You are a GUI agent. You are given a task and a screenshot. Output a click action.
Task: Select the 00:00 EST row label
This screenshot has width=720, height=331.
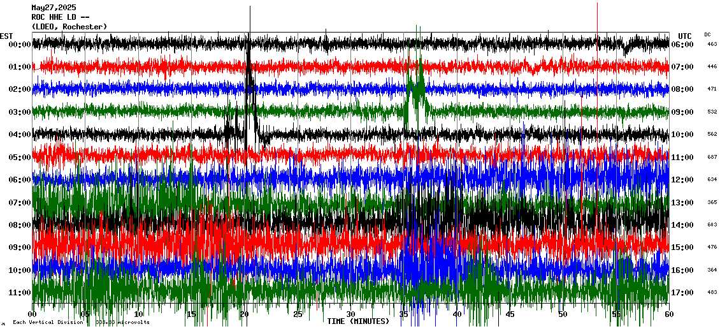[20, 45]
